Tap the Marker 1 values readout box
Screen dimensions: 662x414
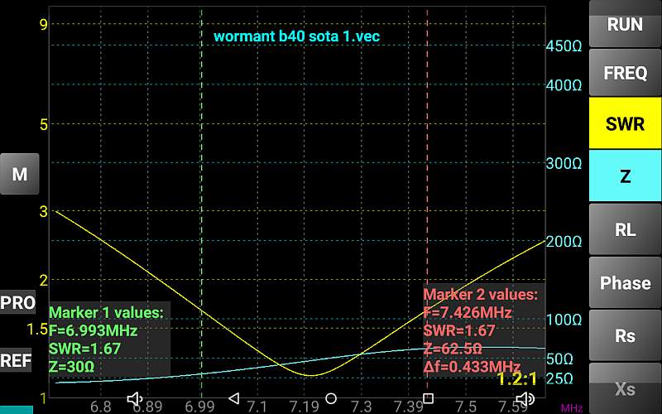click(x=108, y=339)
